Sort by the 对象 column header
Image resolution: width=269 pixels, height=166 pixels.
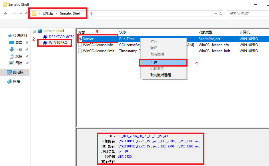(82, 32)
